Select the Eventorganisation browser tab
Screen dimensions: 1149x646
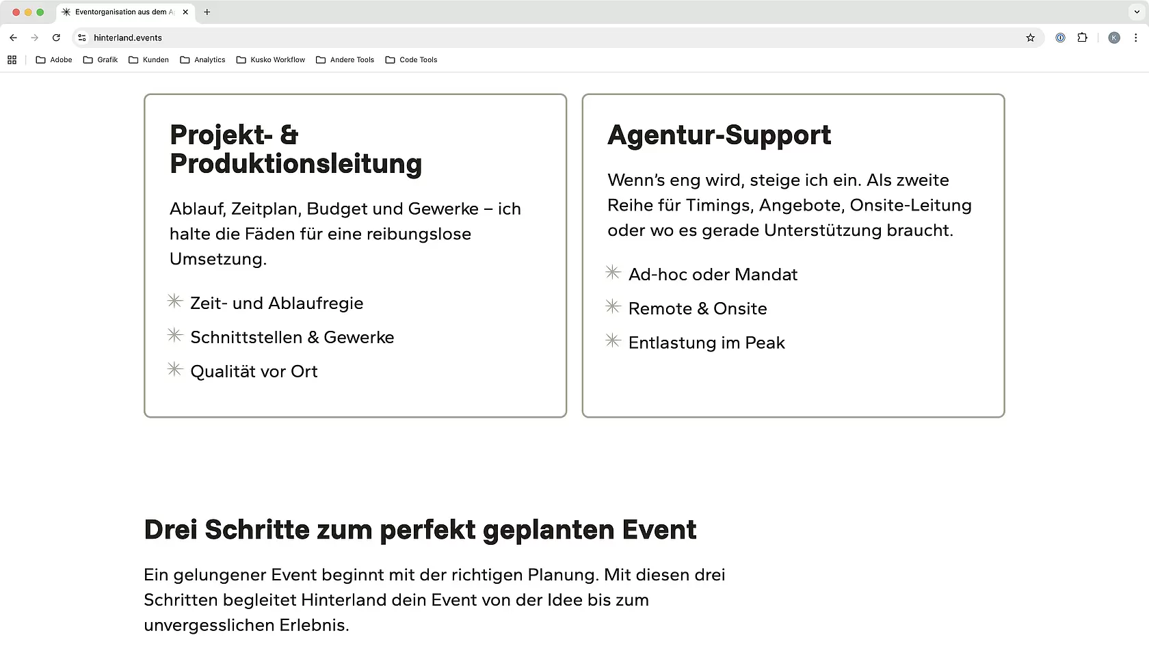pyautogui.click(x=120, y=12)
